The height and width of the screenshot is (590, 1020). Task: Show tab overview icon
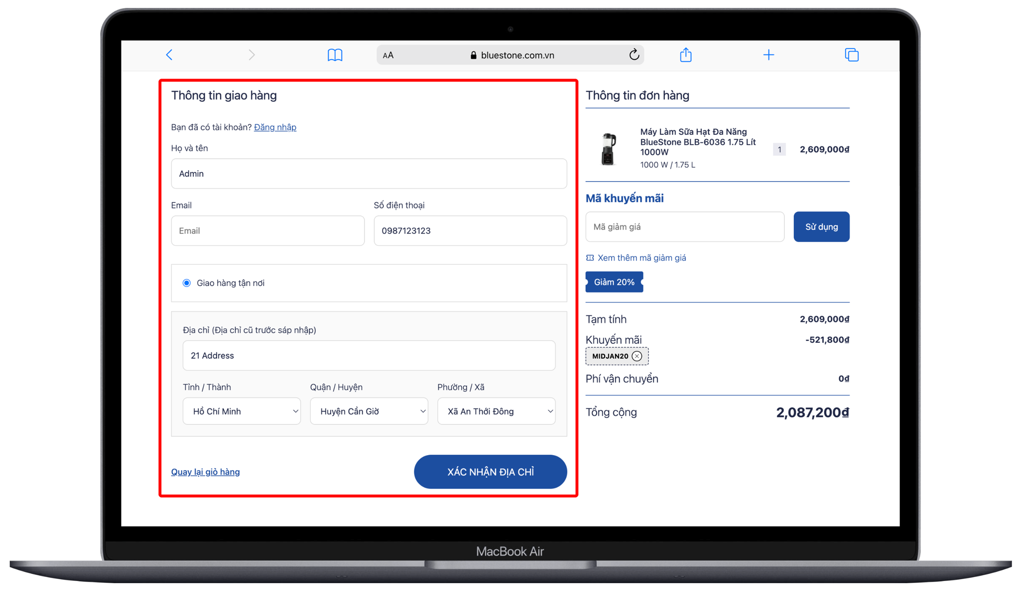click(x=852, y=55)
